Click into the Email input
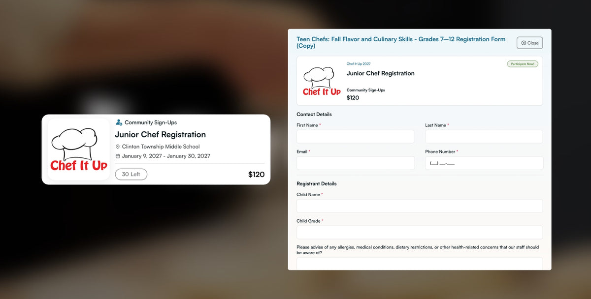Image resolution: width=591 pixels, height=299 pixels. click(x=355, y=163)
